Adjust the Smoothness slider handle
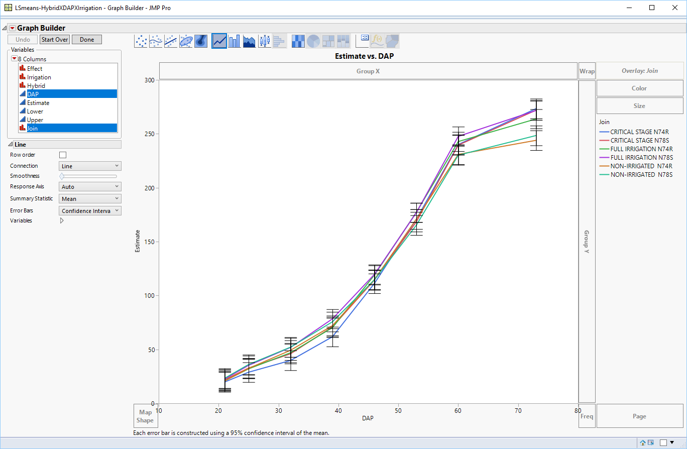 62,176
